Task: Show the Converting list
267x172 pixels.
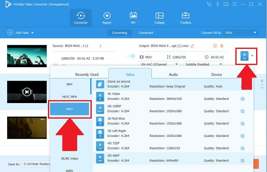Action: click(119, 33)
